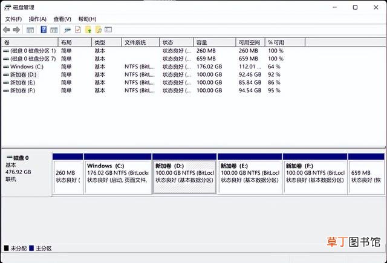
Task: Click the Forward arrow toolbar icon
Action: click(16, 30)
